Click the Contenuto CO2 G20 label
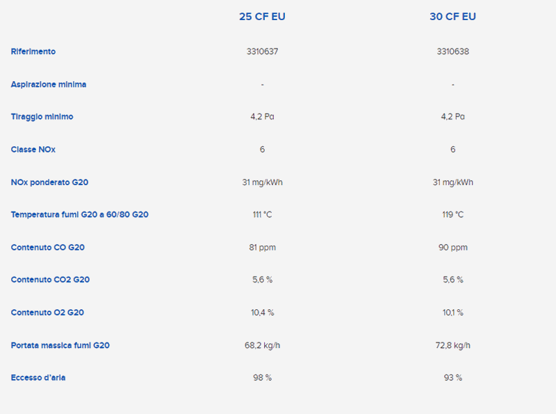Image resolution: width=556 pixels, height=414 pixels. (50, 280)
